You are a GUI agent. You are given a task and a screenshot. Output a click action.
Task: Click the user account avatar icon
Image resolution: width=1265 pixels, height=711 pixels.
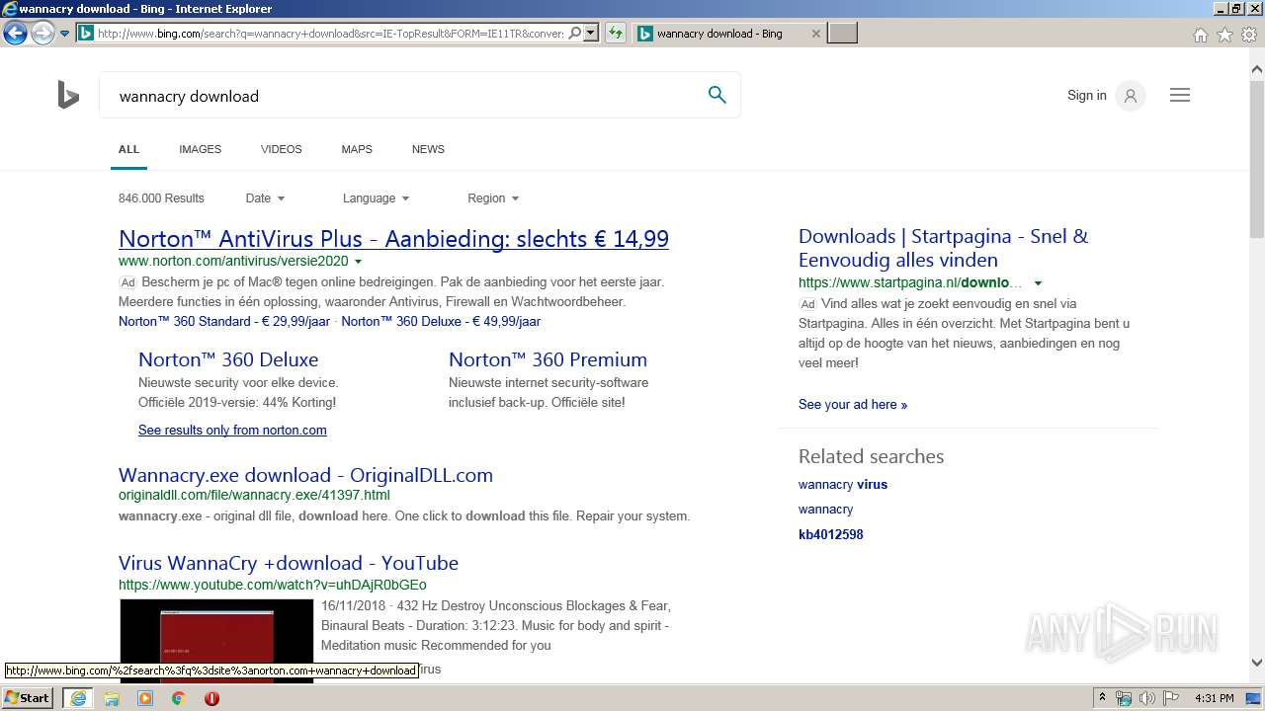tap(1130, 96)
